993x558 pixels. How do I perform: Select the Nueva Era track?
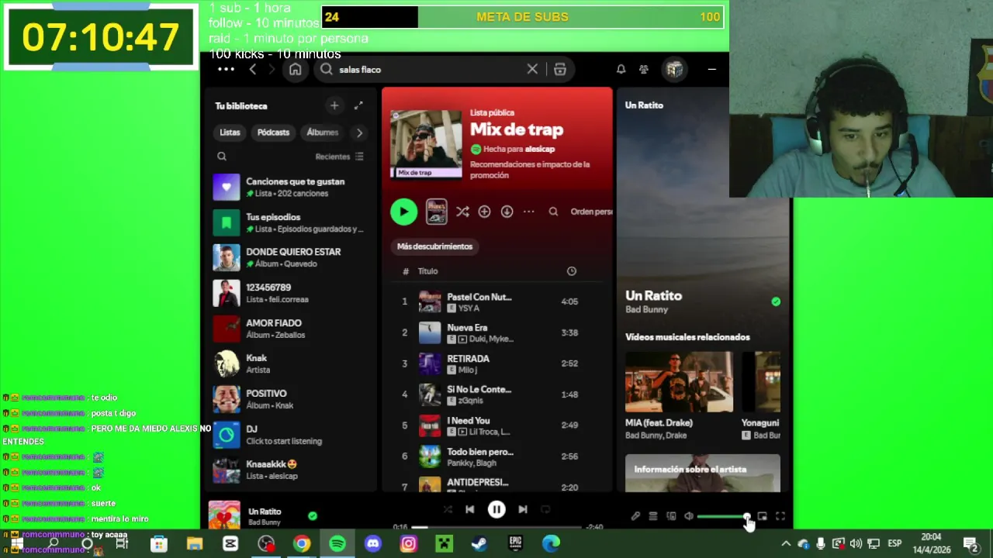[x=496, y=332]
